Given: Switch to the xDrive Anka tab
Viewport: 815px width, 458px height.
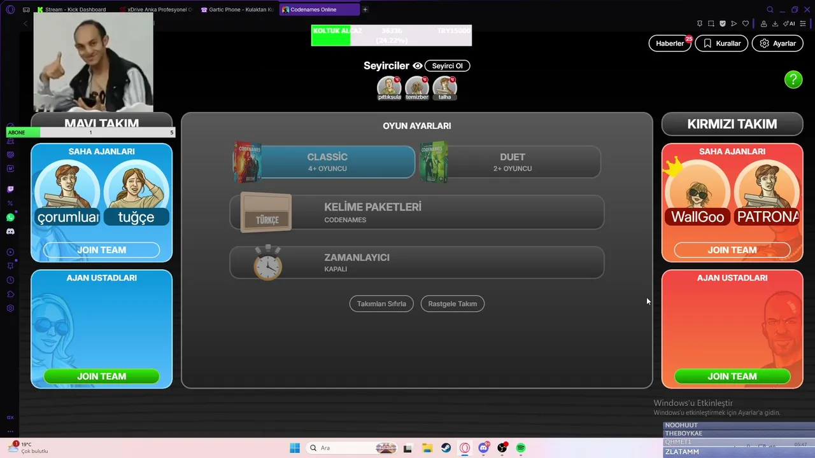Looking at the screenshot, I should tap(155, 10).
